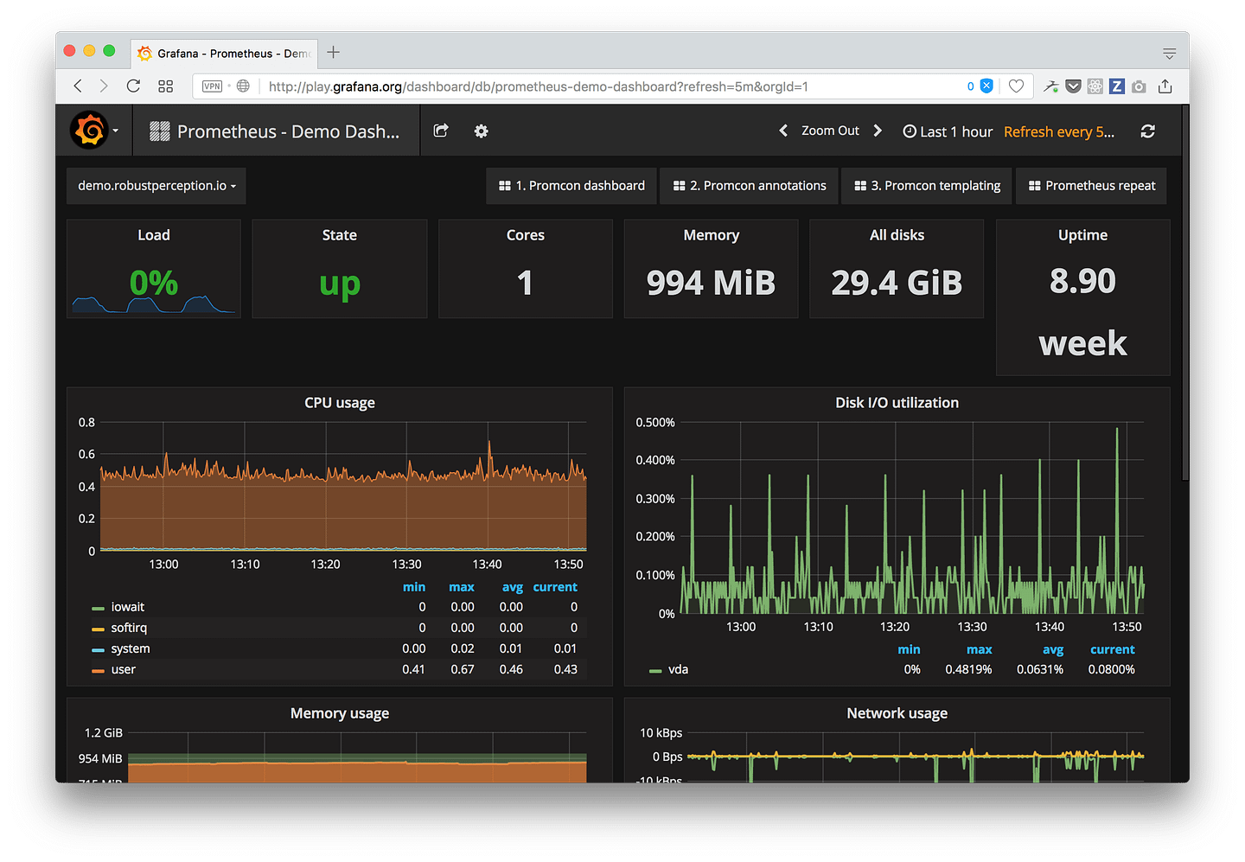Open the Disk I/O utilization panel menu

(x=897, y=403)
